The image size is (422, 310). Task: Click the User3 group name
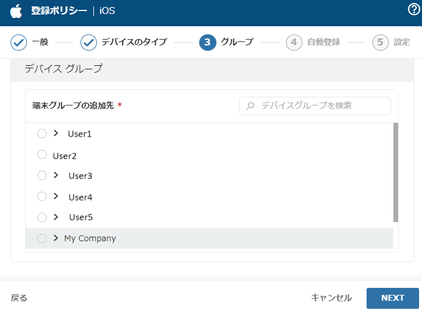pyautogui.click(x=81, y=175)
